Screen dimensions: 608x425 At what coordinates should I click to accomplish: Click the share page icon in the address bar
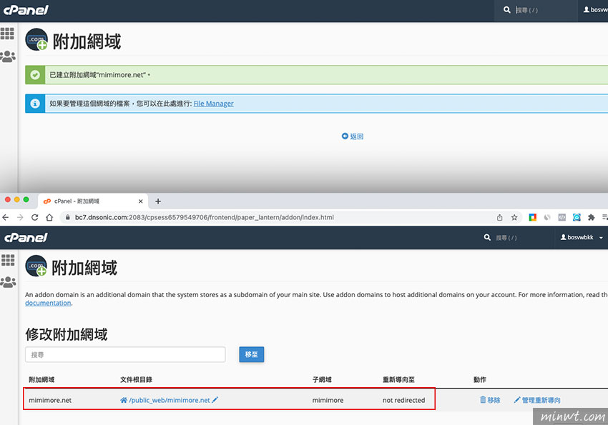pyautogui.click(x=500, y=218)
